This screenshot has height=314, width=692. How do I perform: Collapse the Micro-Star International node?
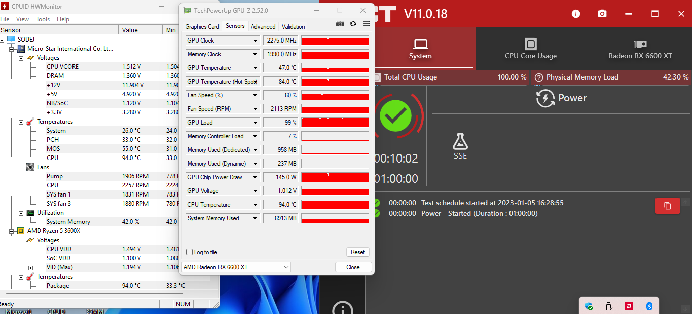click(x=12, y=49)
